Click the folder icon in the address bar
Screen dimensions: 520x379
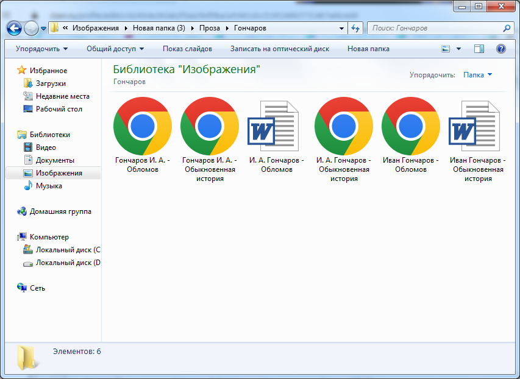[54, 28]
